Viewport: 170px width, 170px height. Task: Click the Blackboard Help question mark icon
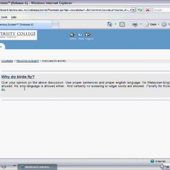coord(80,35)
